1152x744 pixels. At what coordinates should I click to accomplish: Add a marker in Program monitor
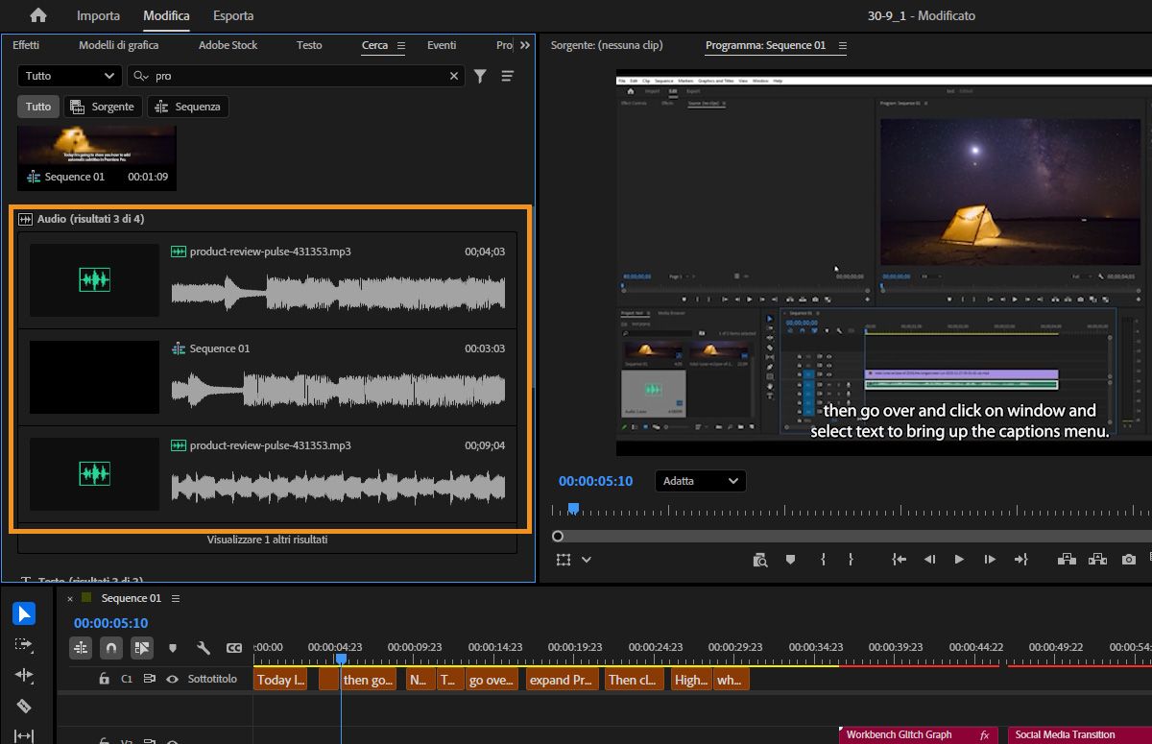(x=790, y=560)
